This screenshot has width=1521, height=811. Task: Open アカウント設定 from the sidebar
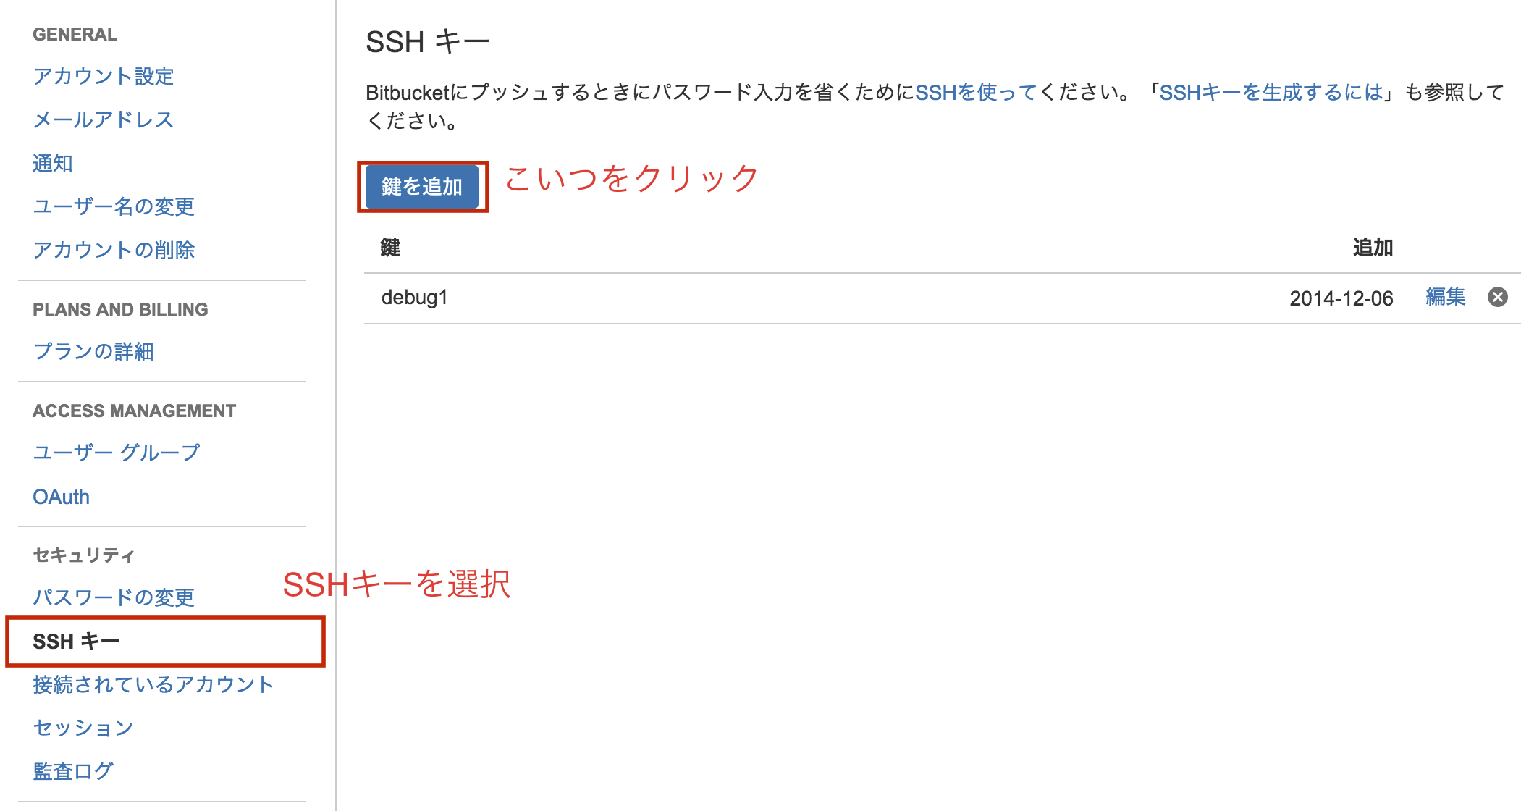coord(102,76)
